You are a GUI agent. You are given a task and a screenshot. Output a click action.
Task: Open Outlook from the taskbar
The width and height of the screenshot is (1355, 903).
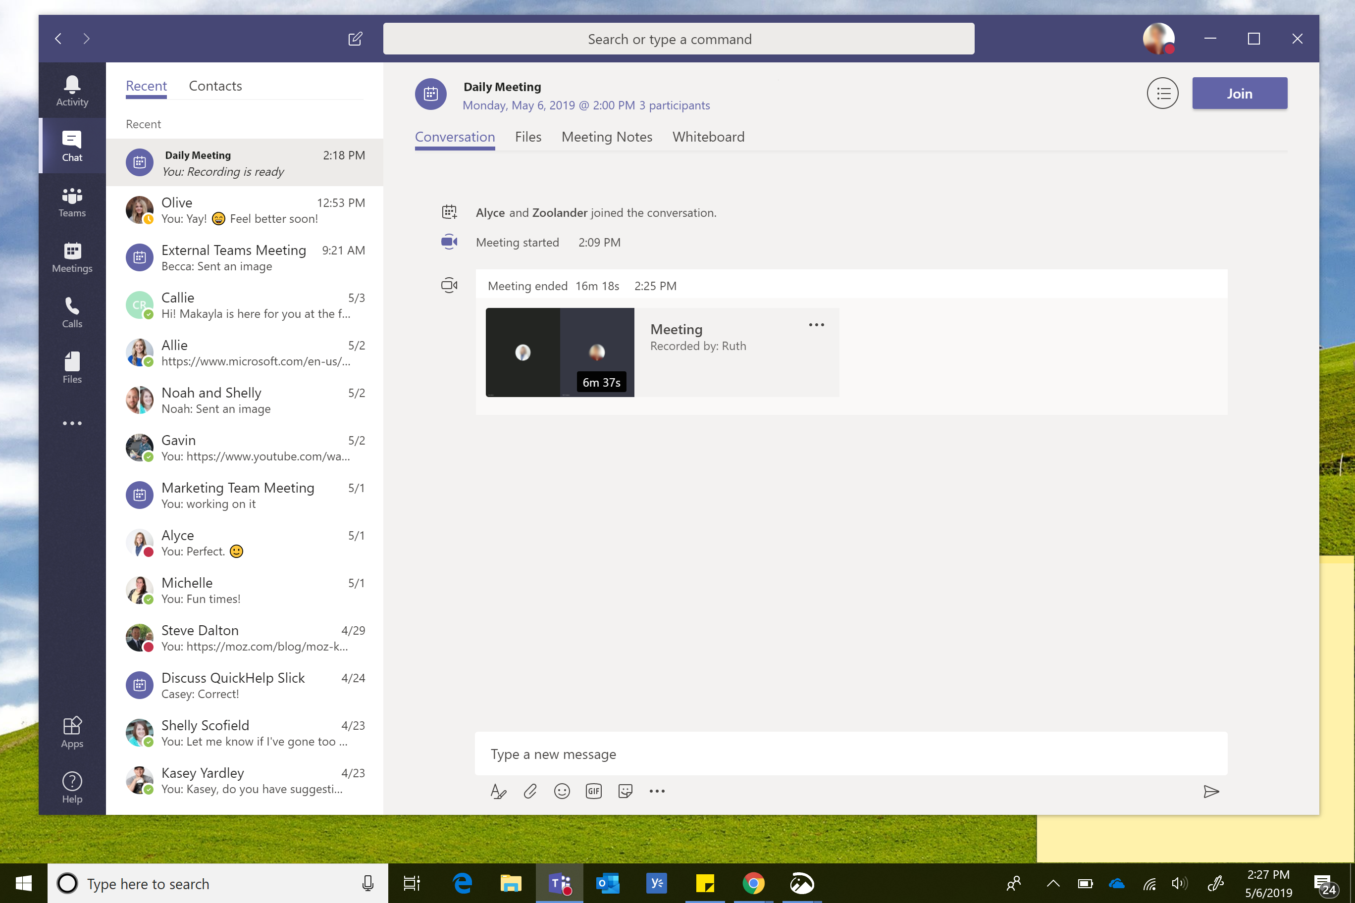click(x=608, y=883)
